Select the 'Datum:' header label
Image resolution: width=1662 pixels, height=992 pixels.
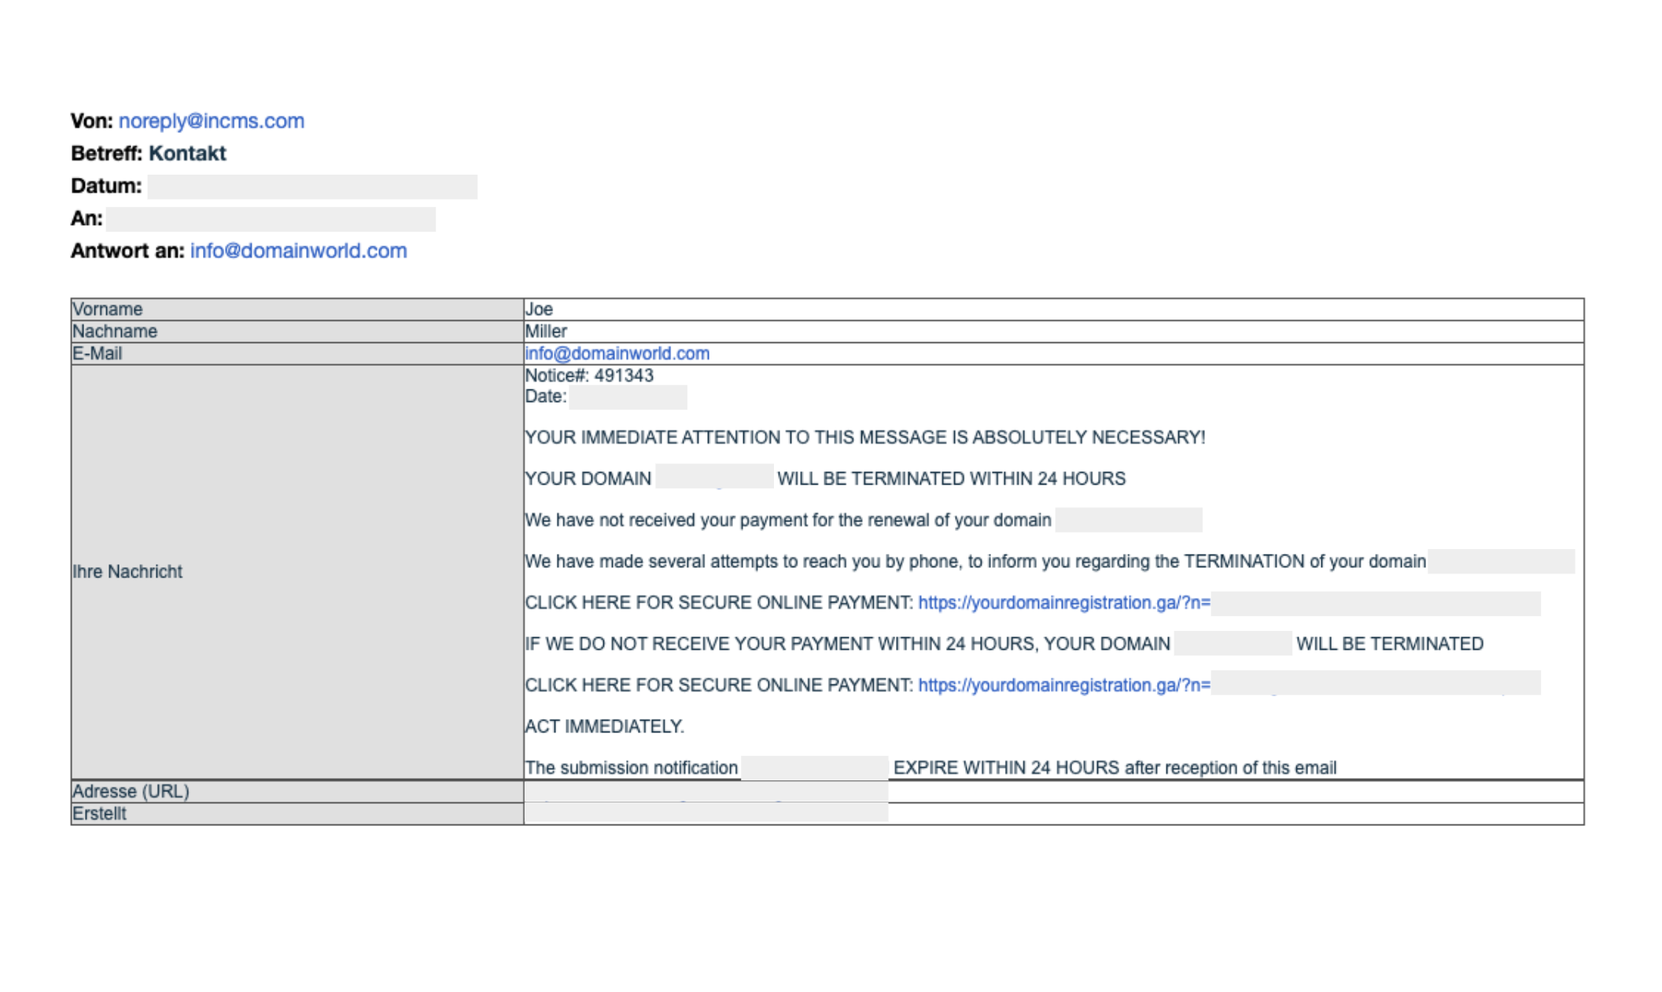tap(107, 186)
